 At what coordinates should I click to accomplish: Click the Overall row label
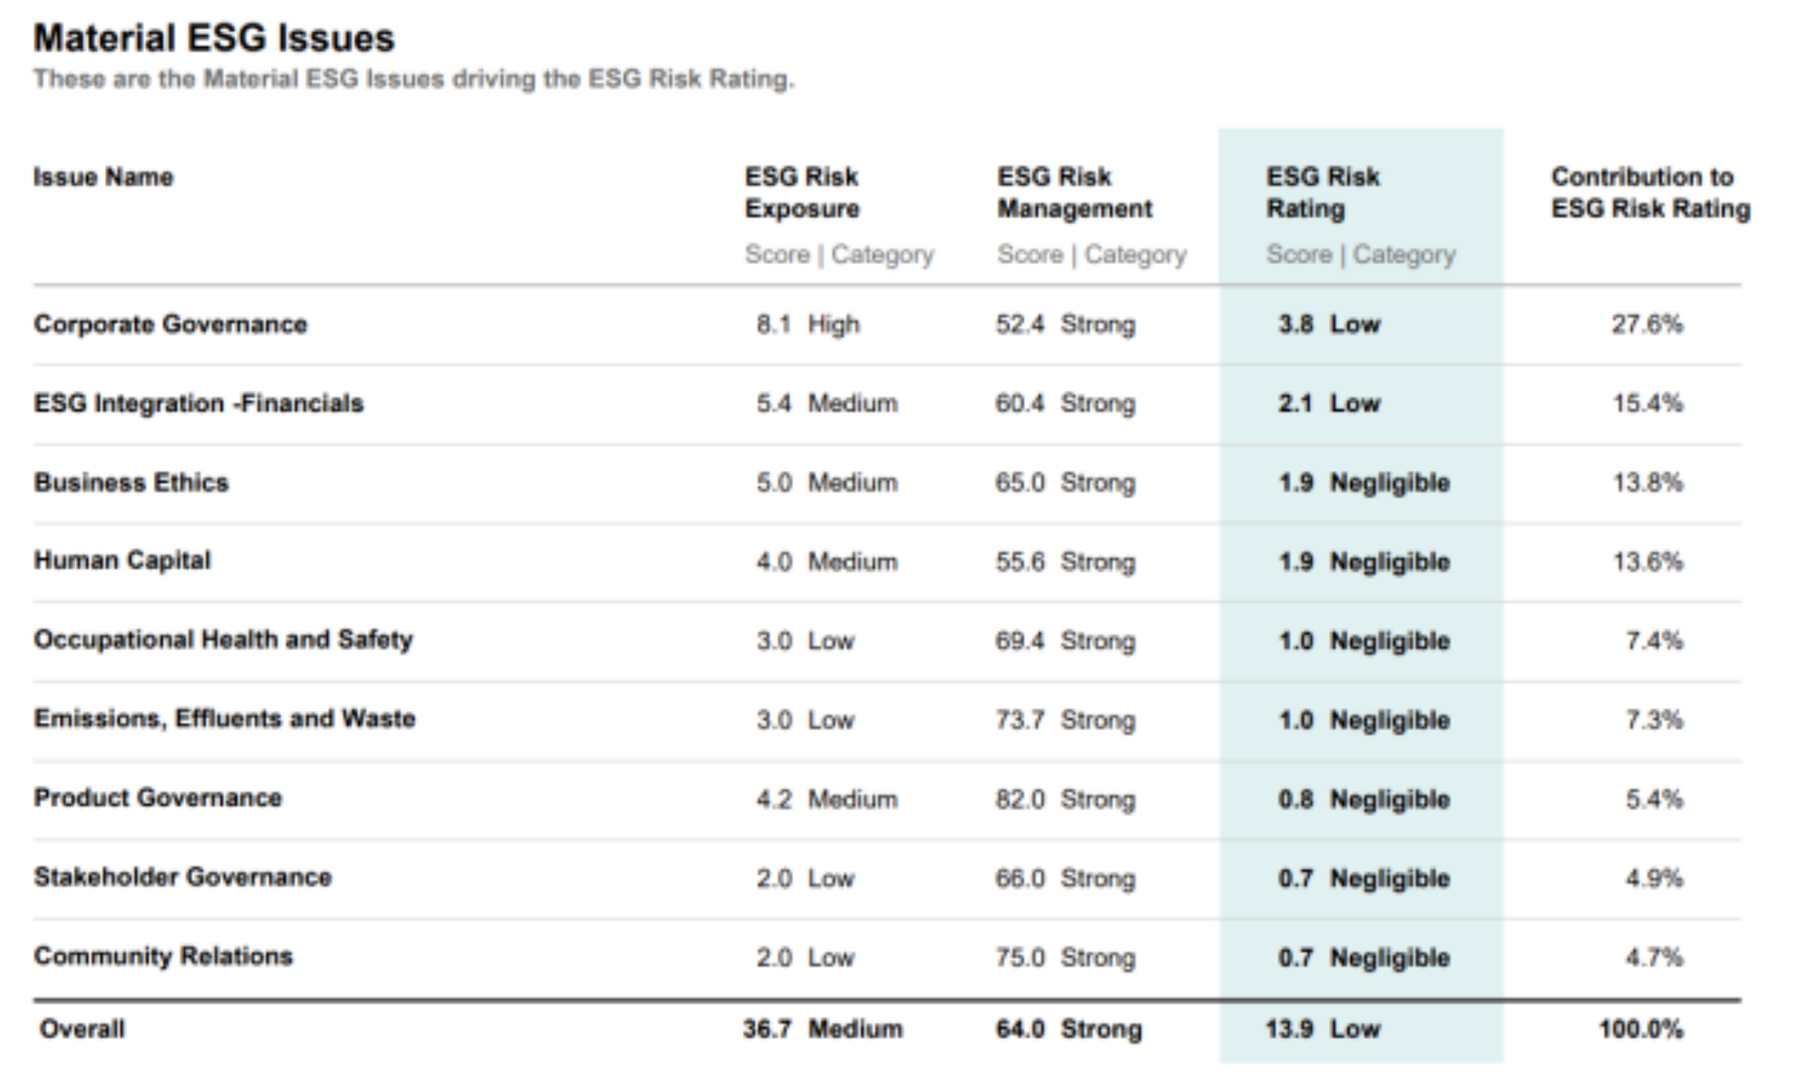pyautogui.click(x=82, y=1029)
